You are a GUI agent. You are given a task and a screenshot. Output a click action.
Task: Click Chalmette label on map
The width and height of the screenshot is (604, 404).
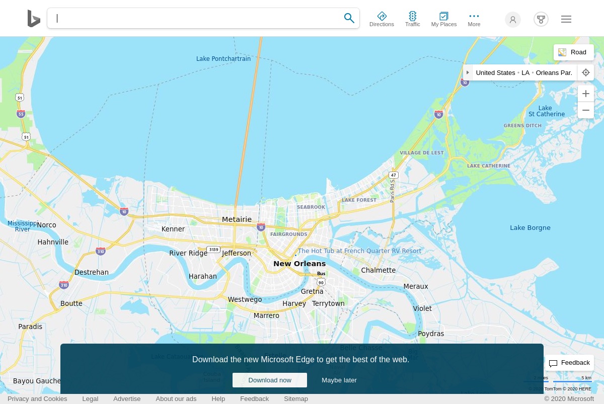379,270
